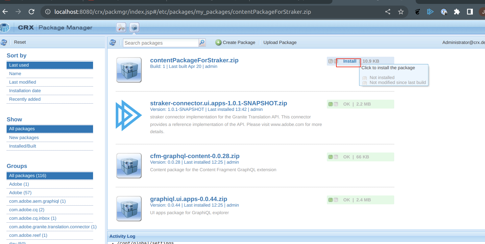View site information icon in address bar
485x244 pixels.
48,12
